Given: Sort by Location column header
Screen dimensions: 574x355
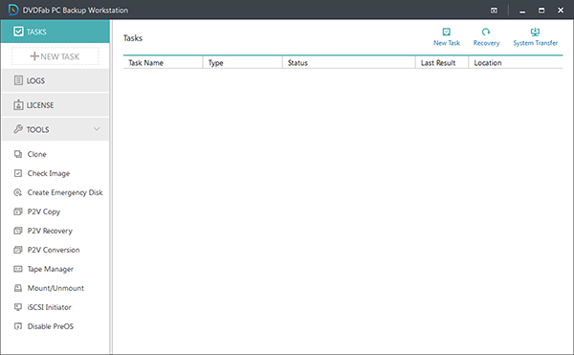Looking at the screenshot, I should (x=516, y=62).
